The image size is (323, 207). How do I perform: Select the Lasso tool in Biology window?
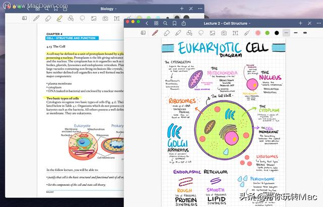82,18
